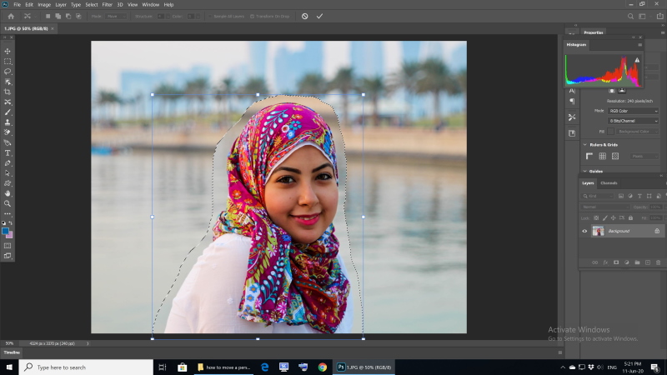Open the Paragraph panel icon
This screenshot has height=375, width=667.
(572, 101)
